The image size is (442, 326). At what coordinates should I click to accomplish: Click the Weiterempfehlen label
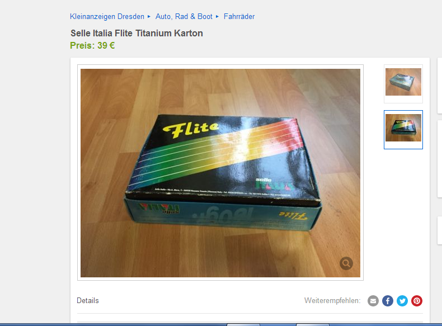pyautogui.click(x=332, y=301)
